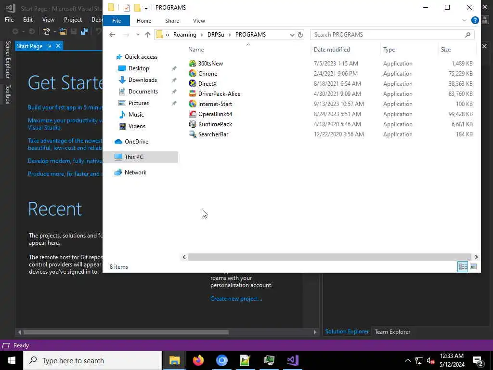This screenshot has width=493, height=370.
Task: Open Firefox from the taskbar
Action: (x=198, y=360)
